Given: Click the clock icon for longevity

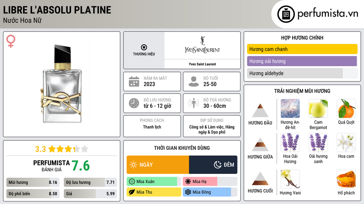Looking at the screenshot, I should pyautogui.click(x=134, y=103).
